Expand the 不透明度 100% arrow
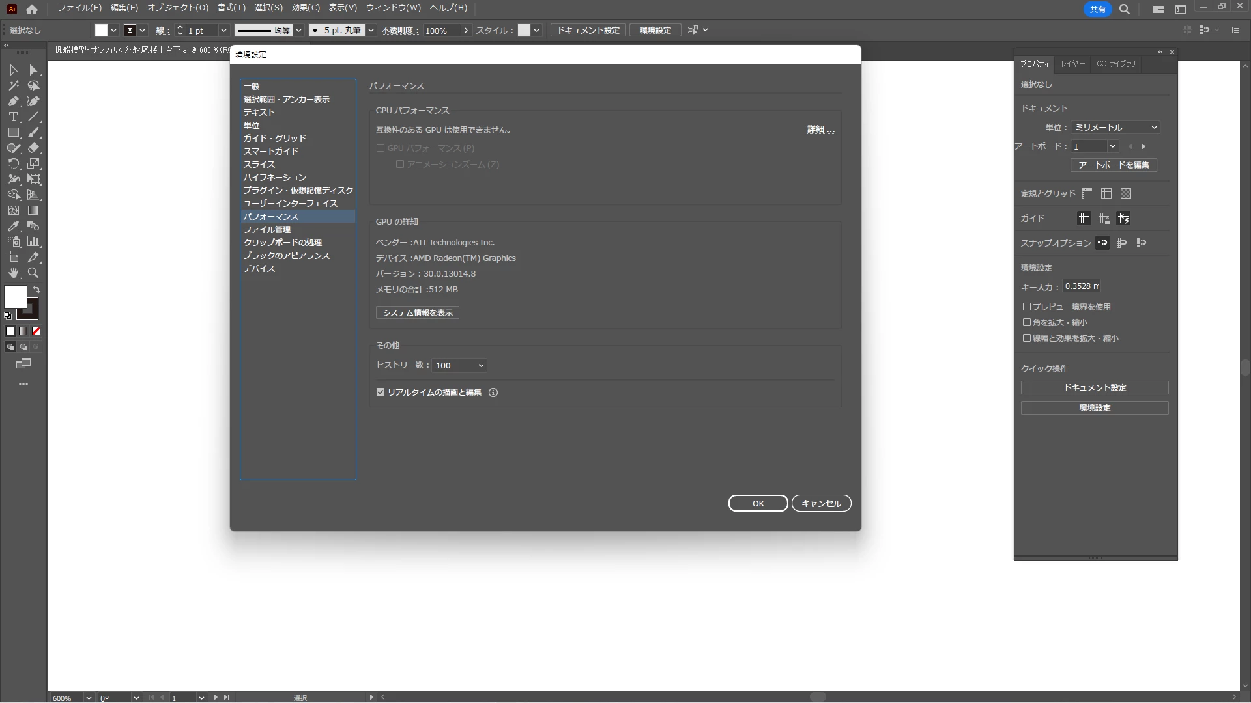This screenshot has height=703, width=1251. [x=466, y=31]
